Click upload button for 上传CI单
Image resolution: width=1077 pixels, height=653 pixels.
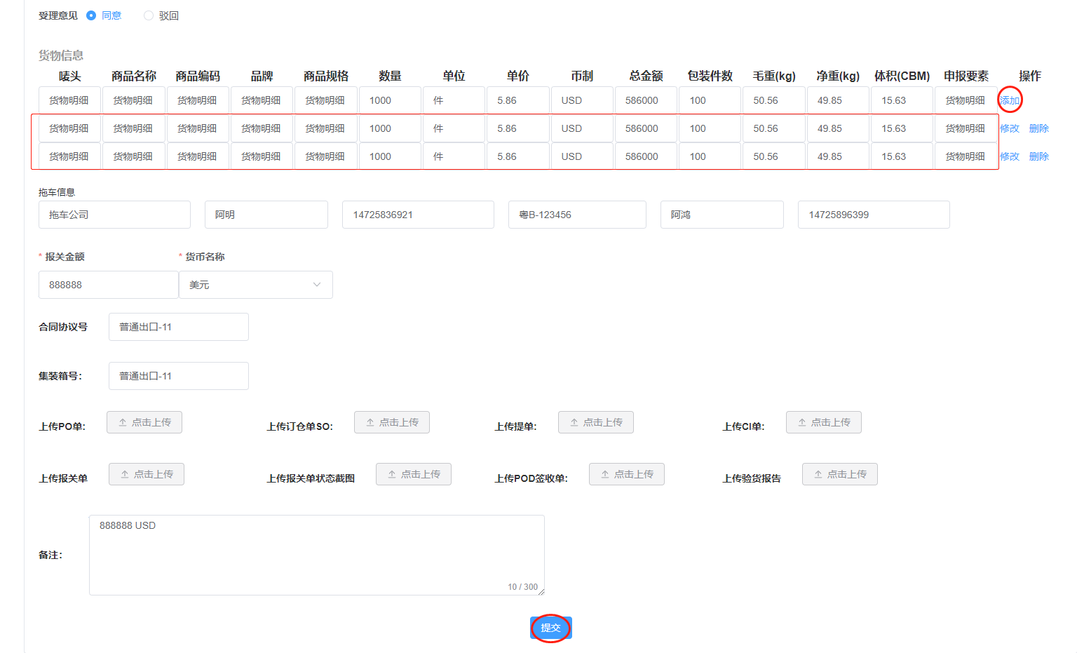coord(824,422)
